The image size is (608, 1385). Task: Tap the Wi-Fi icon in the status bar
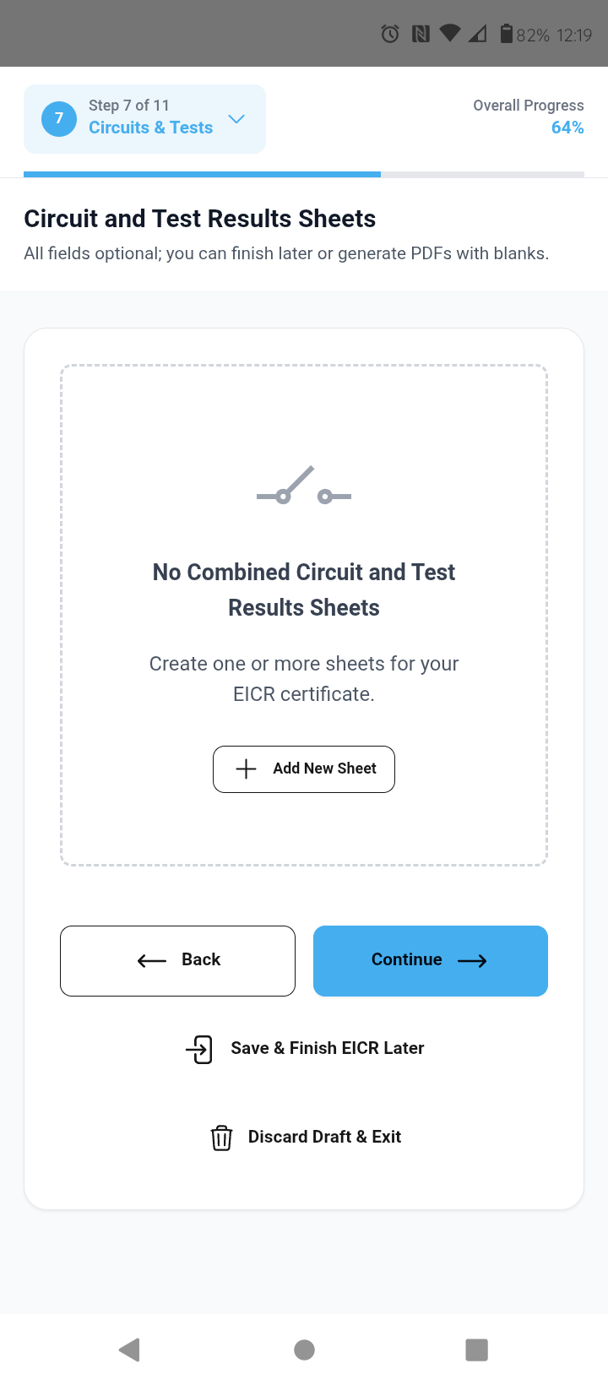point(449,34)
